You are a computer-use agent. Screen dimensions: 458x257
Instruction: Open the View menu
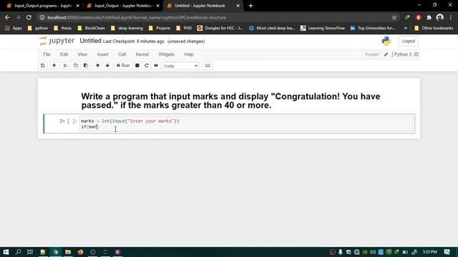[x=82, y=54]
